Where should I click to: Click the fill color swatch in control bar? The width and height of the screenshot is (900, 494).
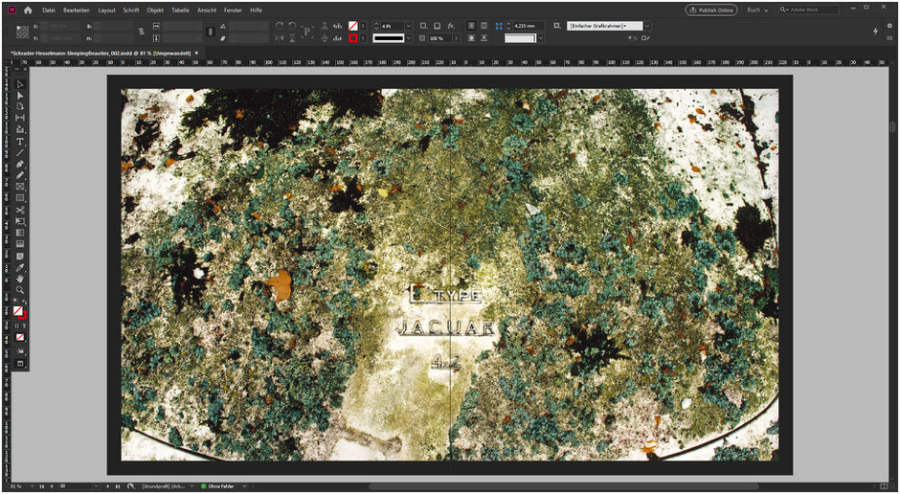[353, 26]
